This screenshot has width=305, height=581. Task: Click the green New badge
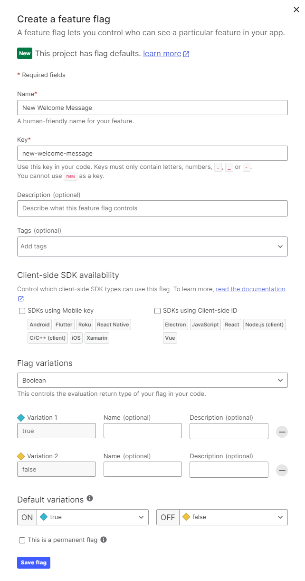point(25,53)
